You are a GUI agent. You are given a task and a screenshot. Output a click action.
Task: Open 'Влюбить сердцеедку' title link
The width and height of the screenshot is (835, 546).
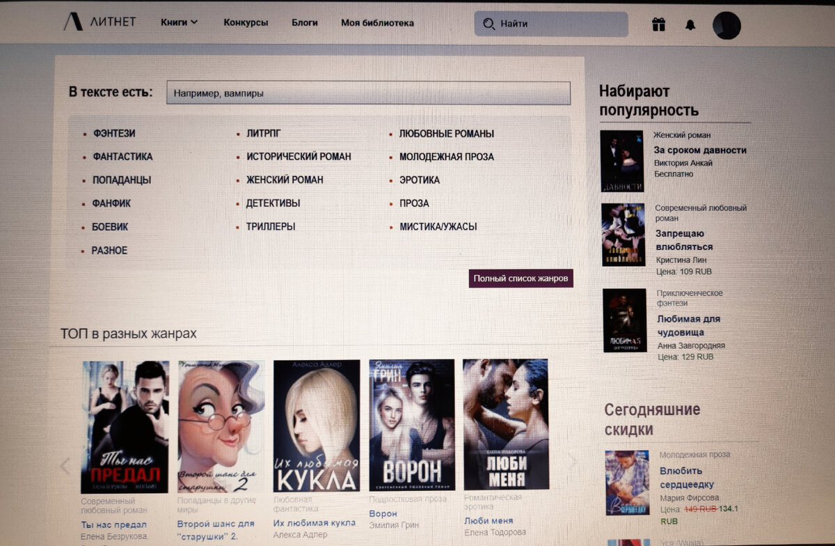click(687, 478)
